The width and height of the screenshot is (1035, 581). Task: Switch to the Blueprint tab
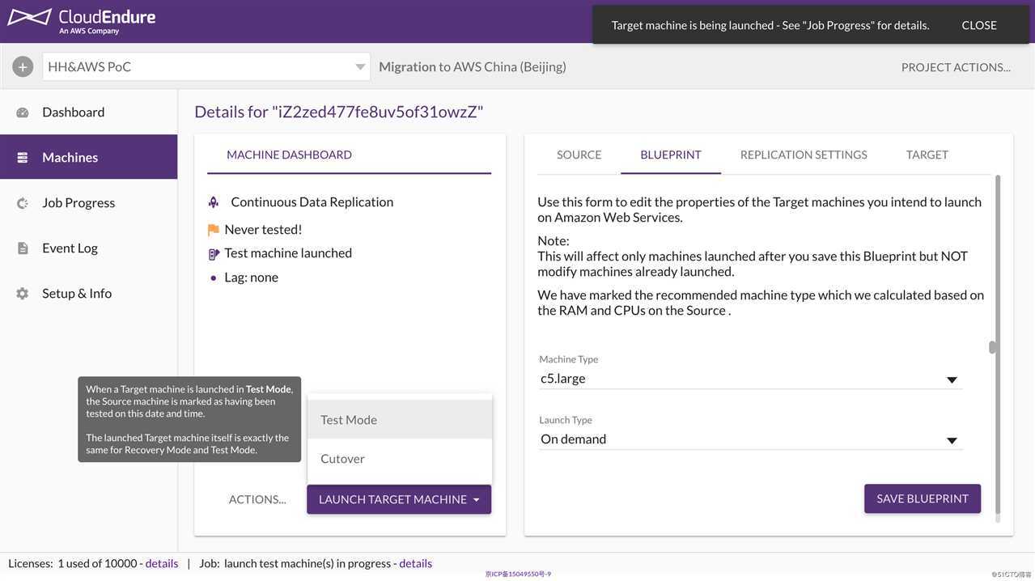coord(671,155)
